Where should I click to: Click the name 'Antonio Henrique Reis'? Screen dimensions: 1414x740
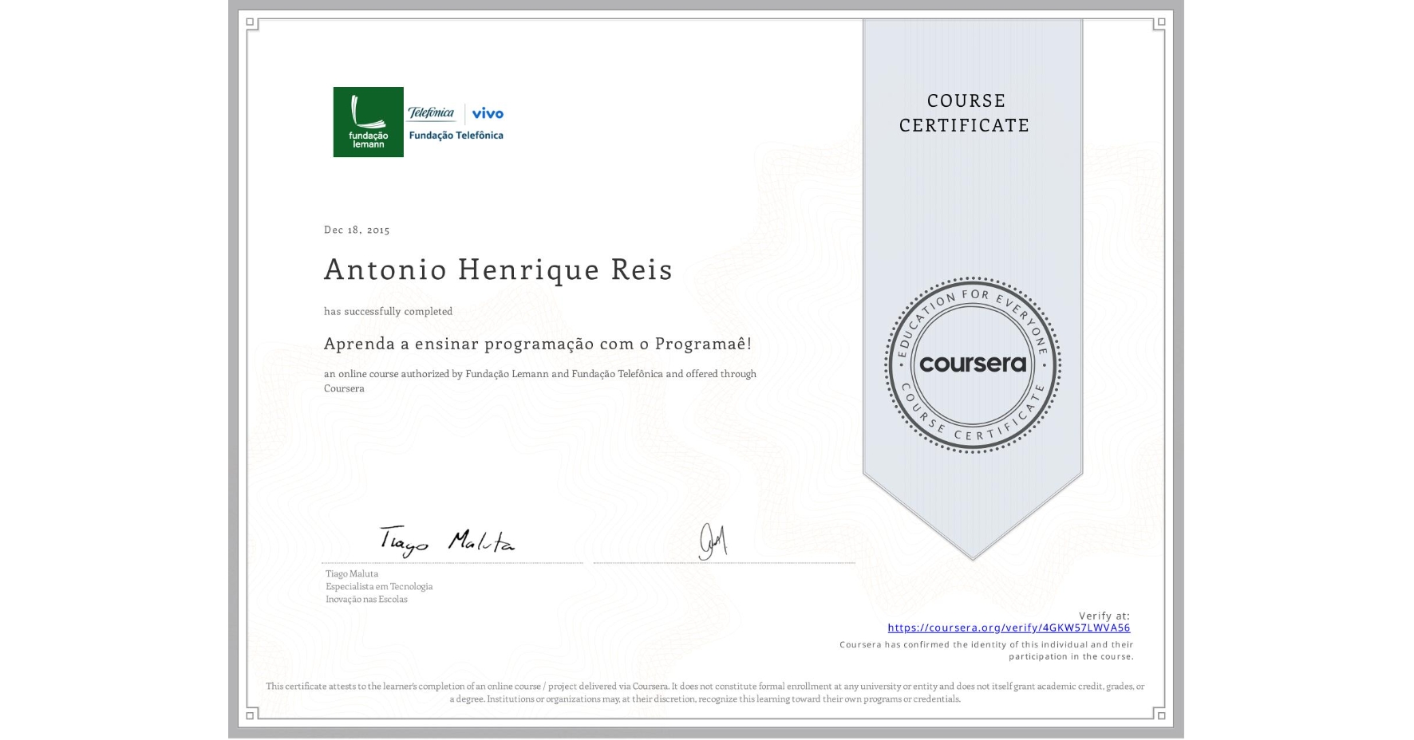click(x=498, y=270)
